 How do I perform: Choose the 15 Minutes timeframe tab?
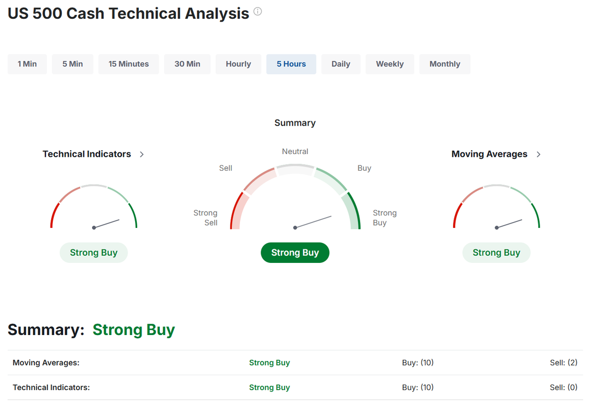129,64
